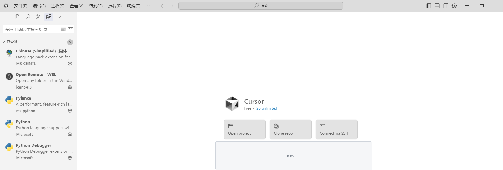Expand the sidebar views chevron dropdown
Screen dimensions: 503x170
(x=59, y=17)
